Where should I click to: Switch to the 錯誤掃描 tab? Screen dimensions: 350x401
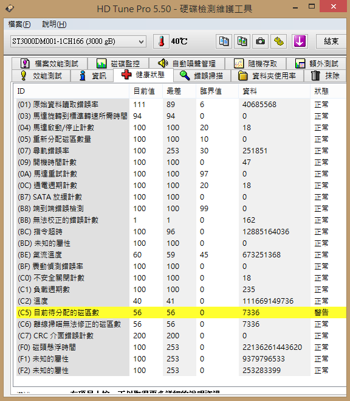tap(202, 75)
